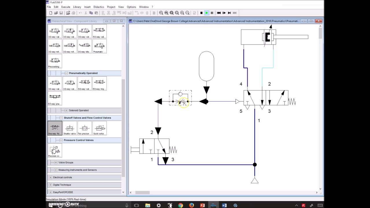Click the one-way flow control valve in circuit
Viewport: 370px width, 208px height.
pyautogui.click(x=180, y=98)
